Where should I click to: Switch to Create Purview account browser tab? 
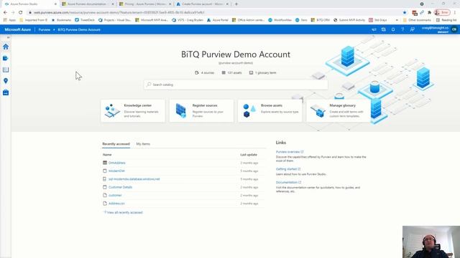(x=203, y=4)
